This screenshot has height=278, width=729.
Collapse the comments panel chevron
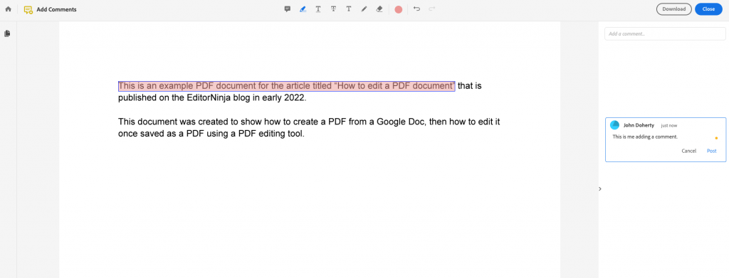[x=599, y=189]
